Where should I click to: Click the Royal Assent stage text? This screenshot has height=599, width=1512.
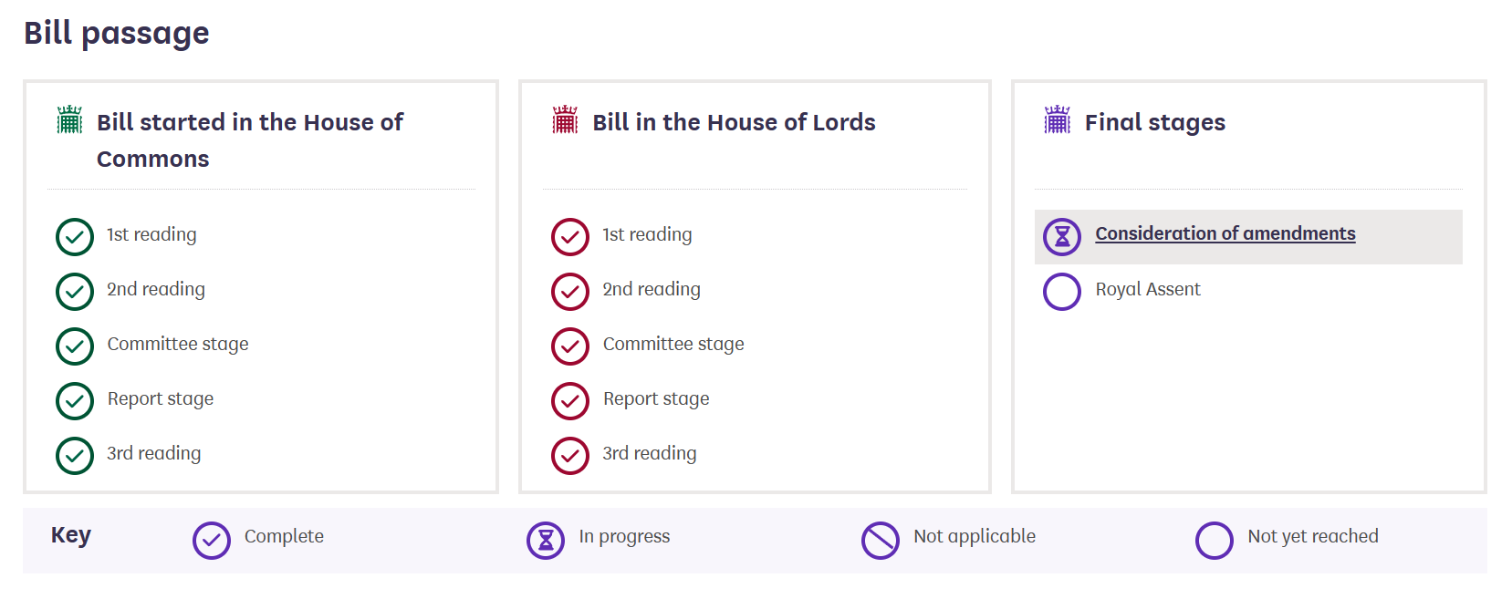coord(1147,289)
